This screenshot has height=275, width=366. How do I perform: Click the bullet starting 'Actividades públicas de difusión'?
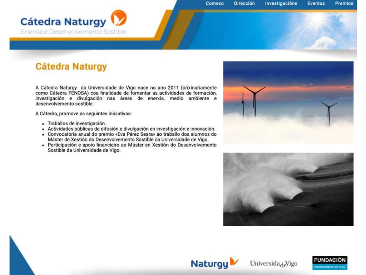132,129
